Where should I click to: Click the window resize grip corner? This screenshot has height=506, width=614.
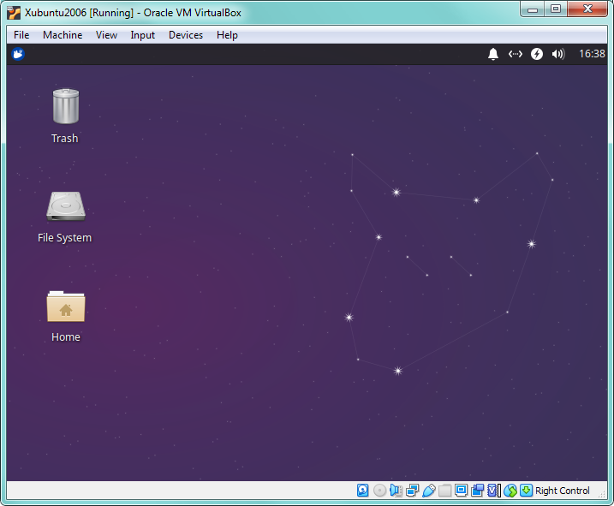click(x=602, y=494)
